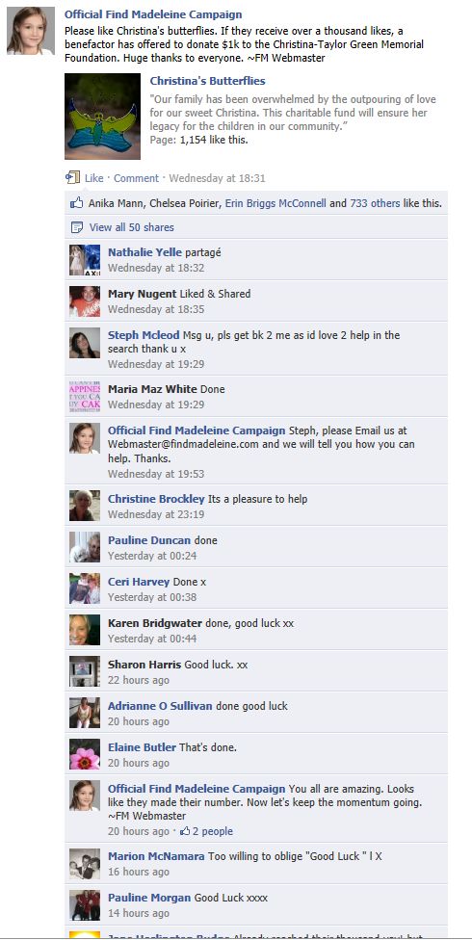Click Official Find Madeleine Campaign post header name
The width and height of the screenshot is (472, 940).
point(153,14)
